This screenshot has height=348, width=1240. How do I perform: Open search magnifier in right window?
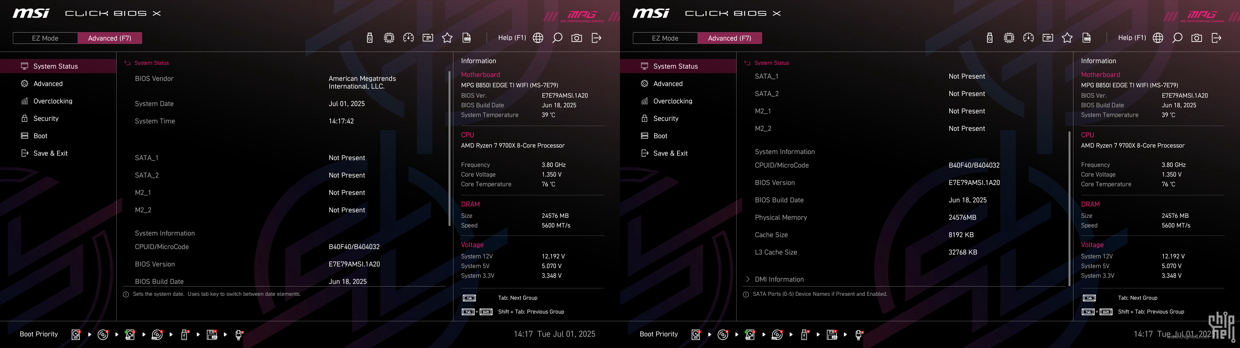(1177, 38)
